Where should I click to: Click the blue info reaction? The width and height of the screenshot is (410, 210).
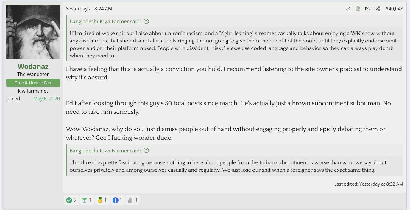(x=118, y=200)
